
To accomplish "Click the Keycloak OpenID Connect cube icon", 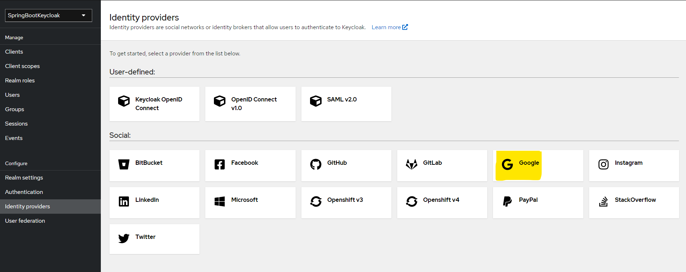I will pos(124,101).
